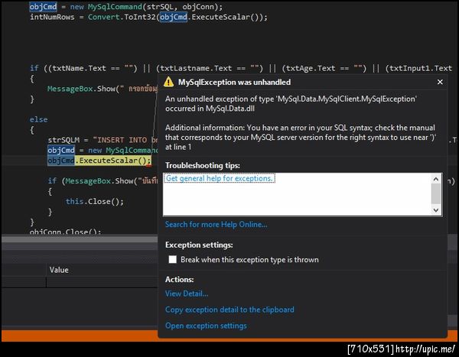Click 'intNumRows' variable in code
Screen dimensions: 459x357
(52, 17)
